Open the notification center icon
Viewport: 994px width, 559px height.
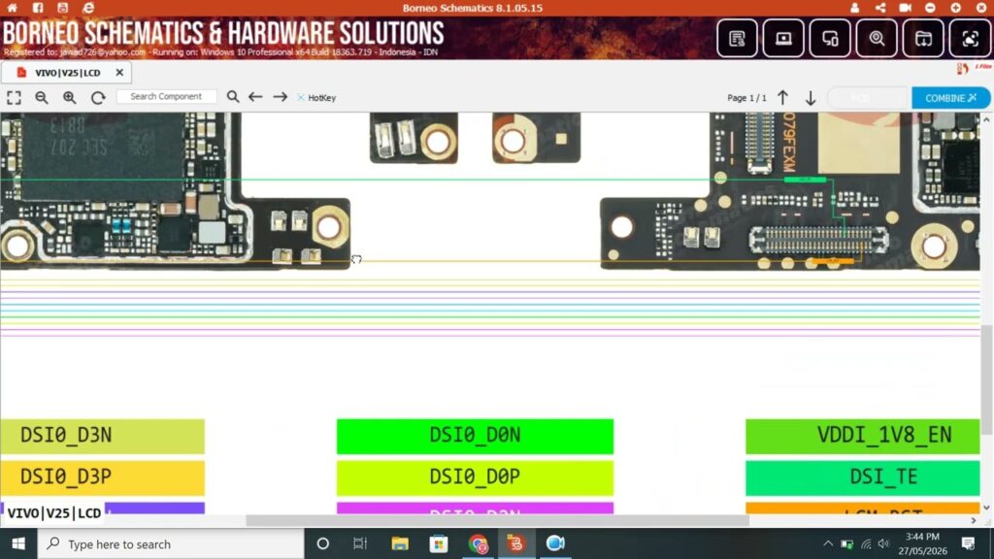click(x=968, y=543)
